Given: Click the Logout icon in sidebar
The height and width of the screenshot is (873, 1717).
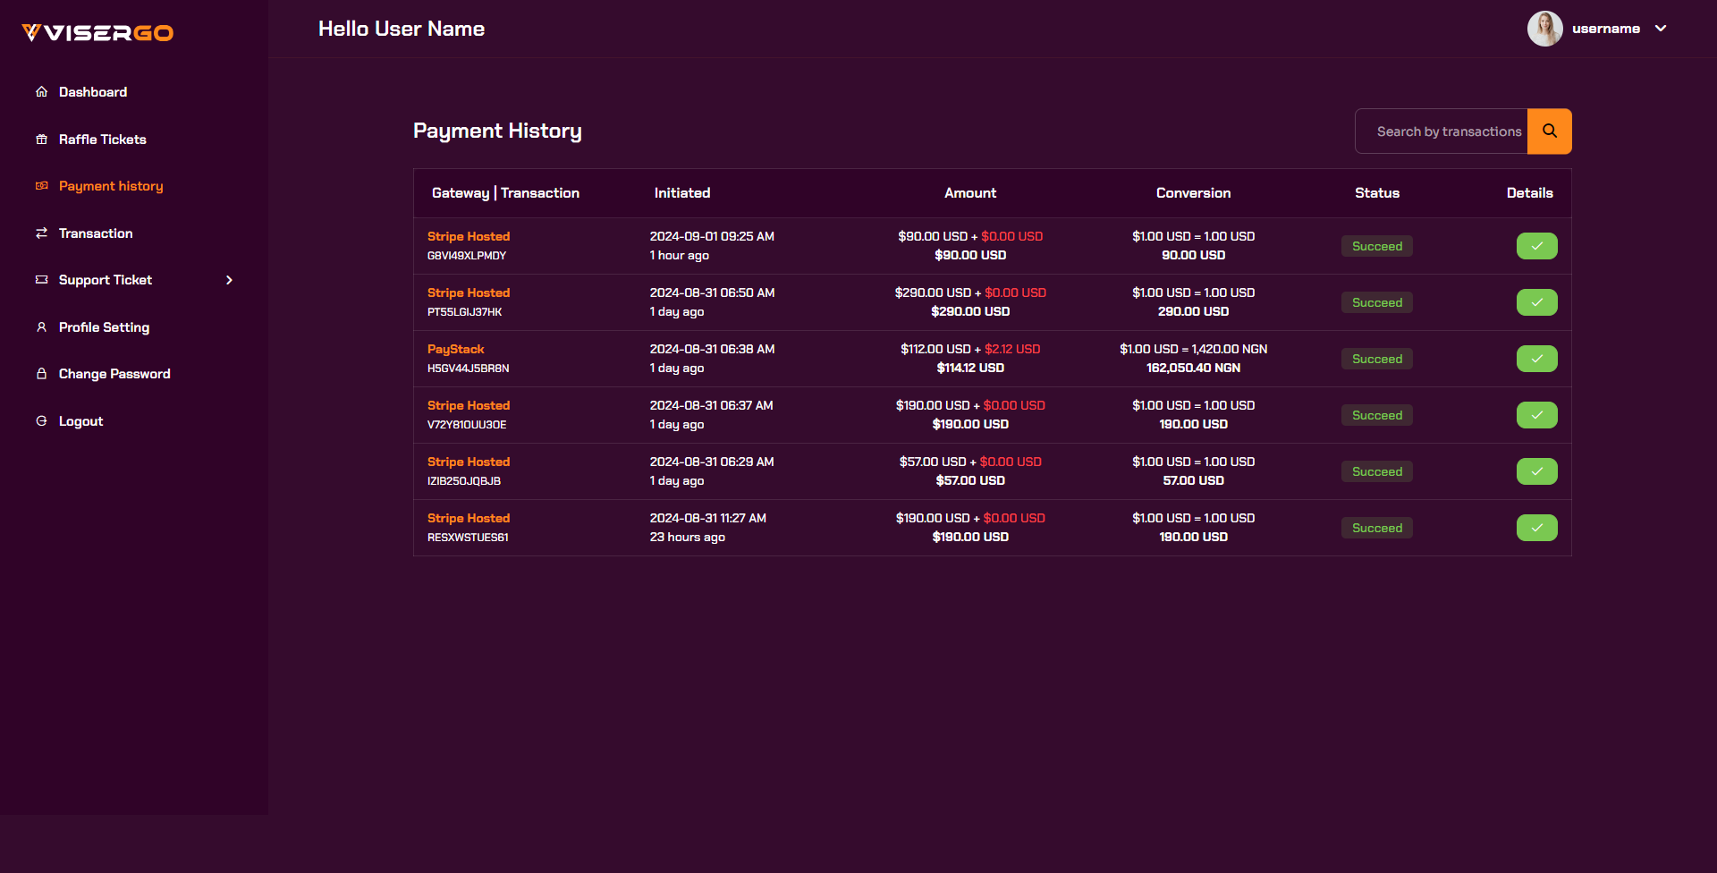Looking at the screenshot, I should (x=41, y=421).
